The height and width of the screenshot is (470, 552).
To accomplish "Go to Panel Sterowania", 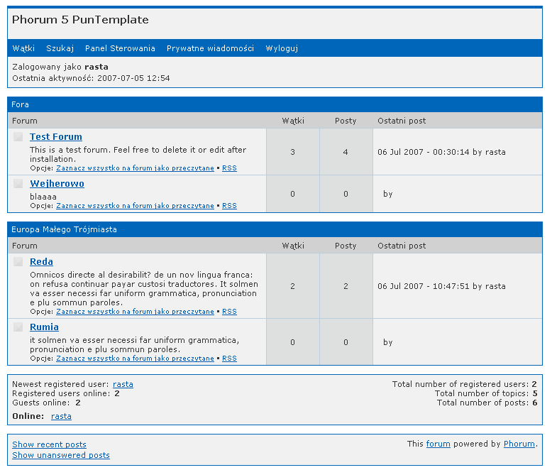I will point(120,48).
